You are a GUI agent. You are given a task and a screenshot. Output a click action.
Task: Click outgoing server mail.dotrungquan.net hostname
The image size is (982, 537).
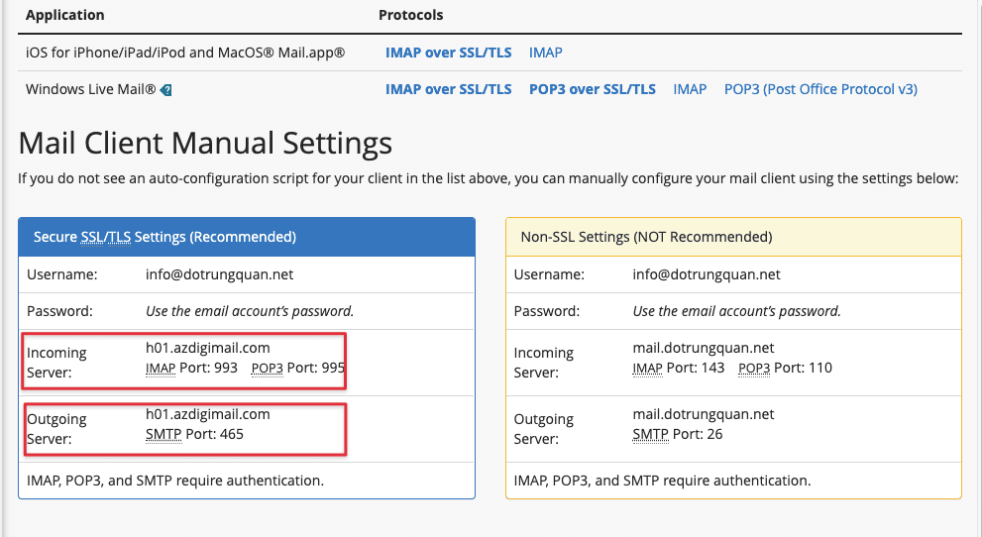pos(703,414)
